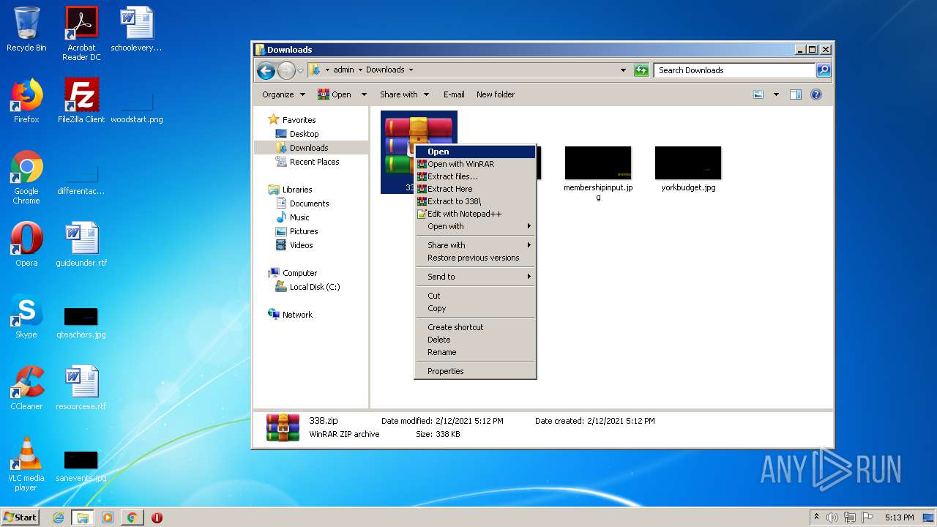
Task: Open recent pages dropdown next to Forward
Action: coord(300,70)
